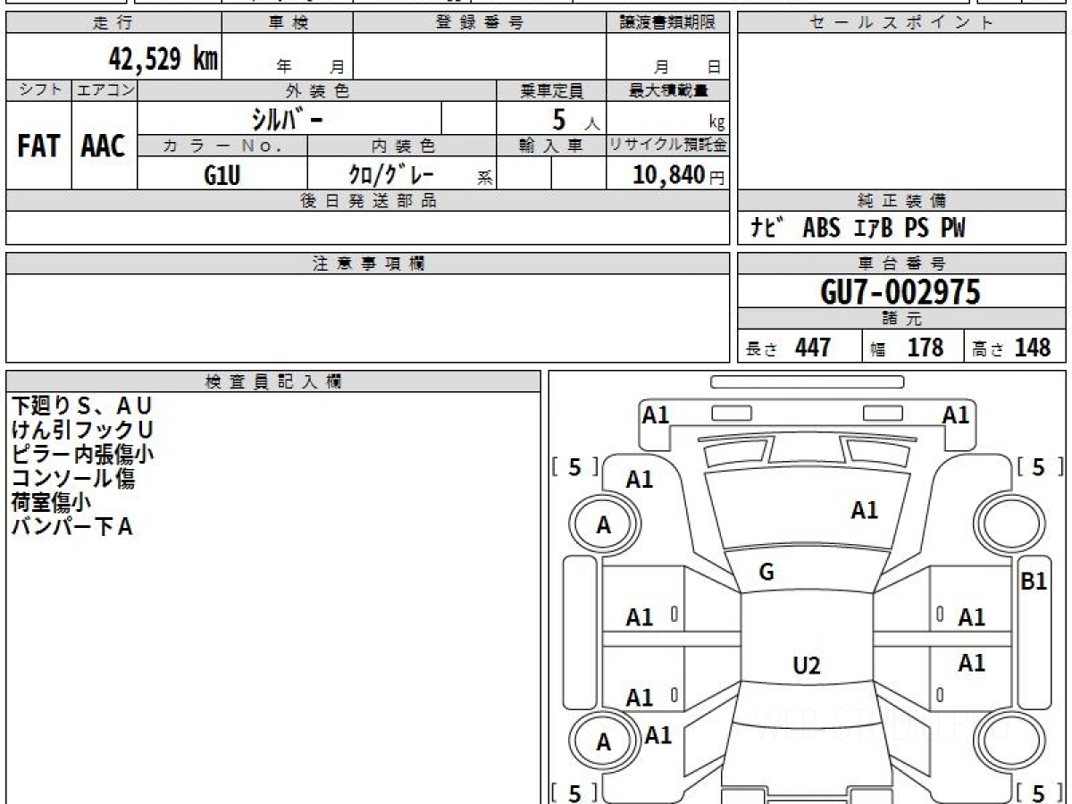
Task: Select the recycle deposit 10,840円
Action: [679, 175]
